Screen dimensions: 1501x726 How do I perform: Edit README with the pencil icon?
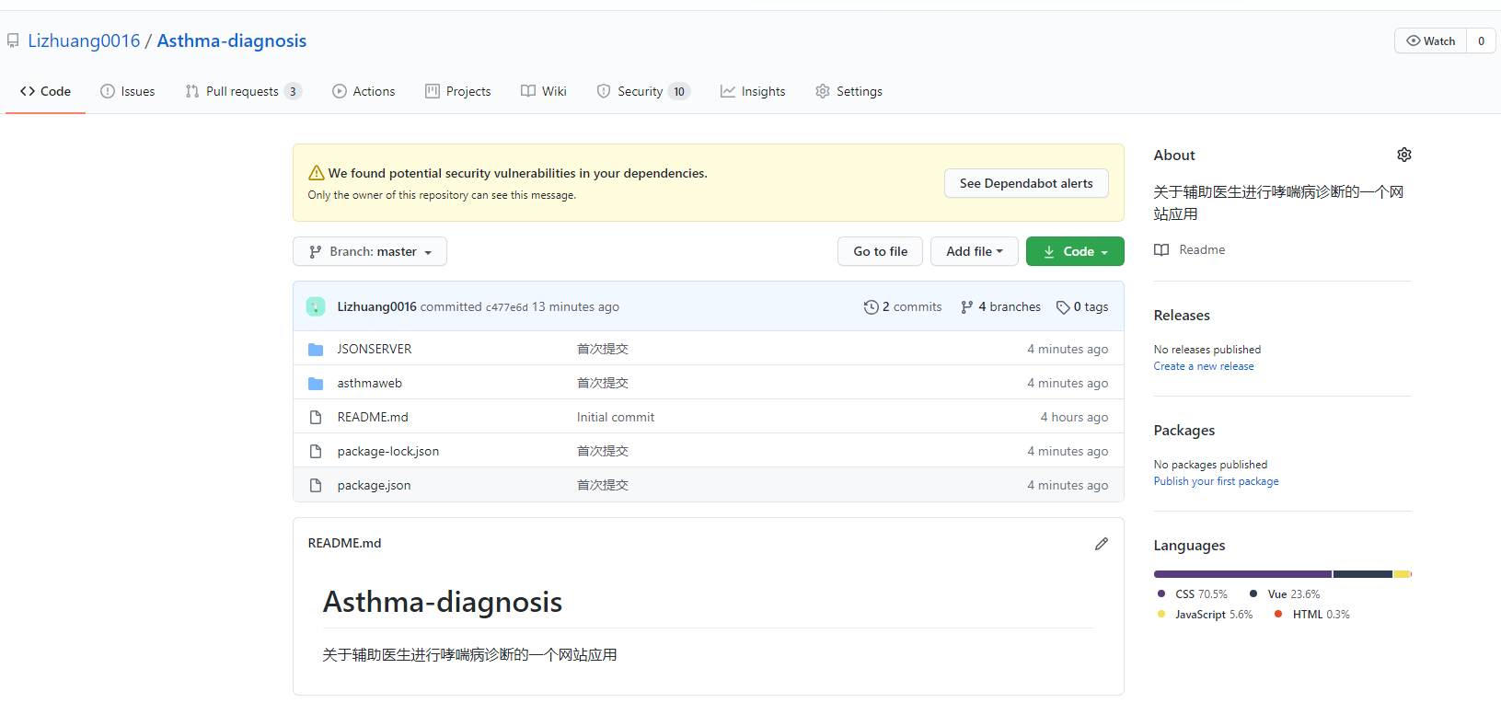pyautogui.click(x=1101, y=544)
